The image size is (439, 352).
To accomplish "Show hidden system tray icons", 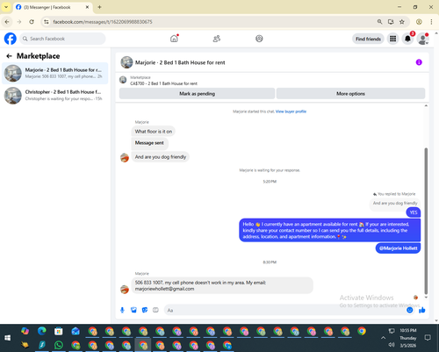I will coord(383,338).
